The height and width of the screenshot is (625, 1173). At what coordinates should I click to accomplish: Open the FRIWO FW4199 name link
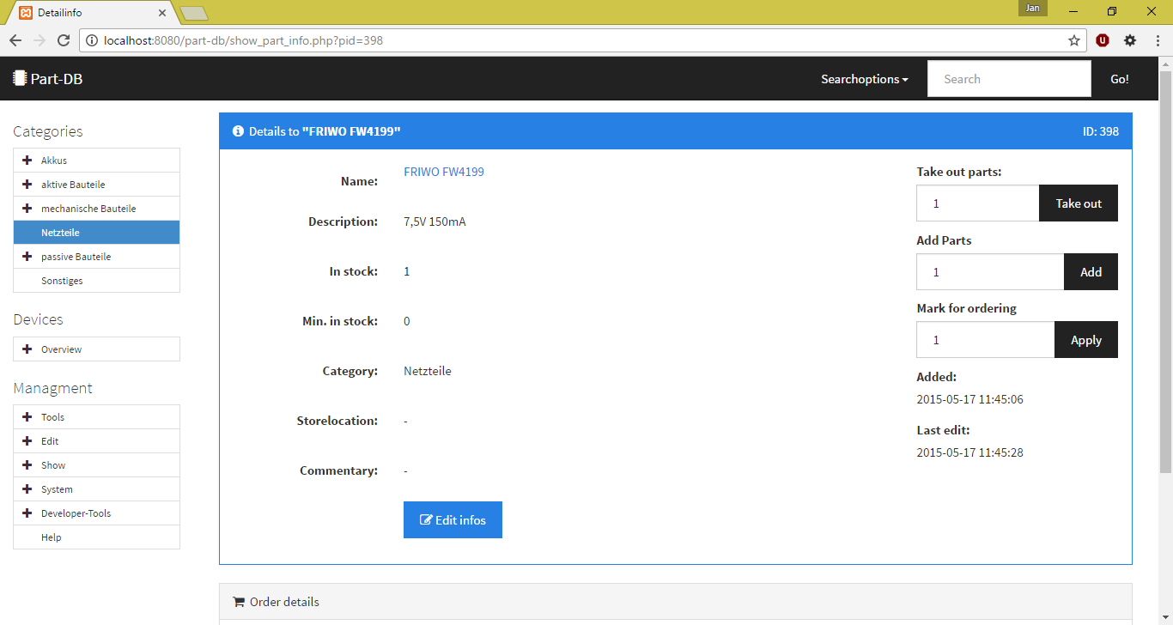[444, 172]
